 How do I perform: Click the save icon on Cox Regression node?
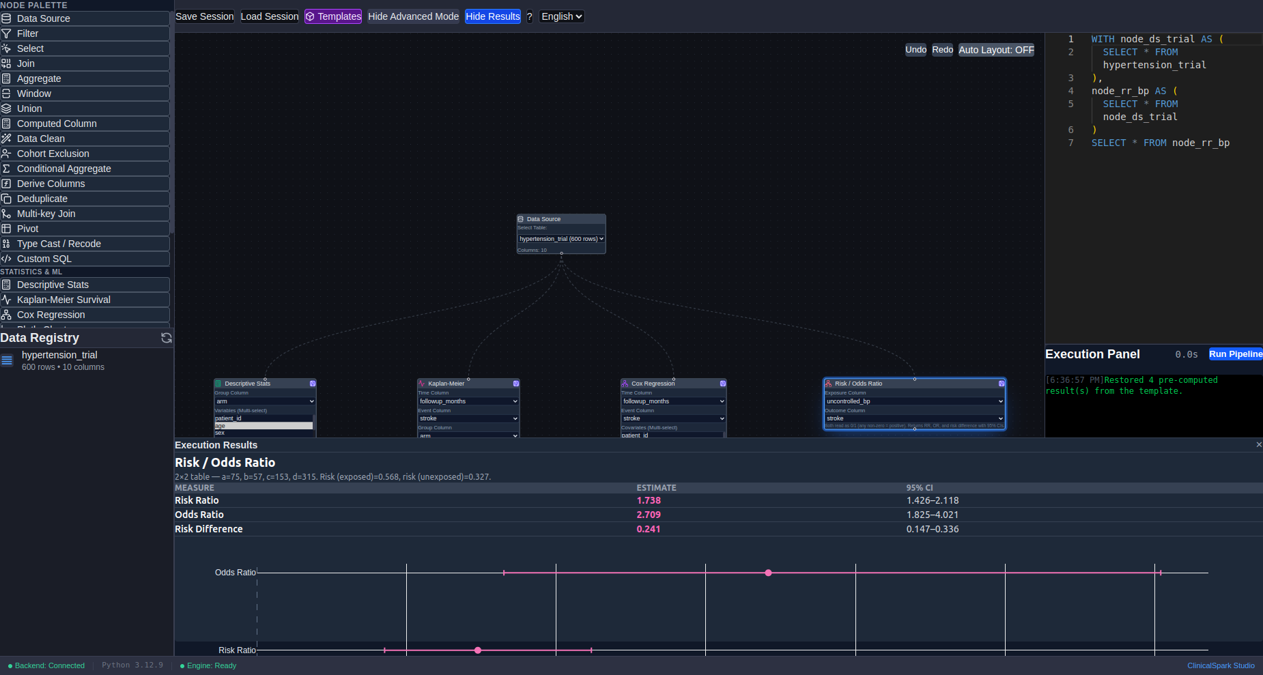(x=723, y=384)
